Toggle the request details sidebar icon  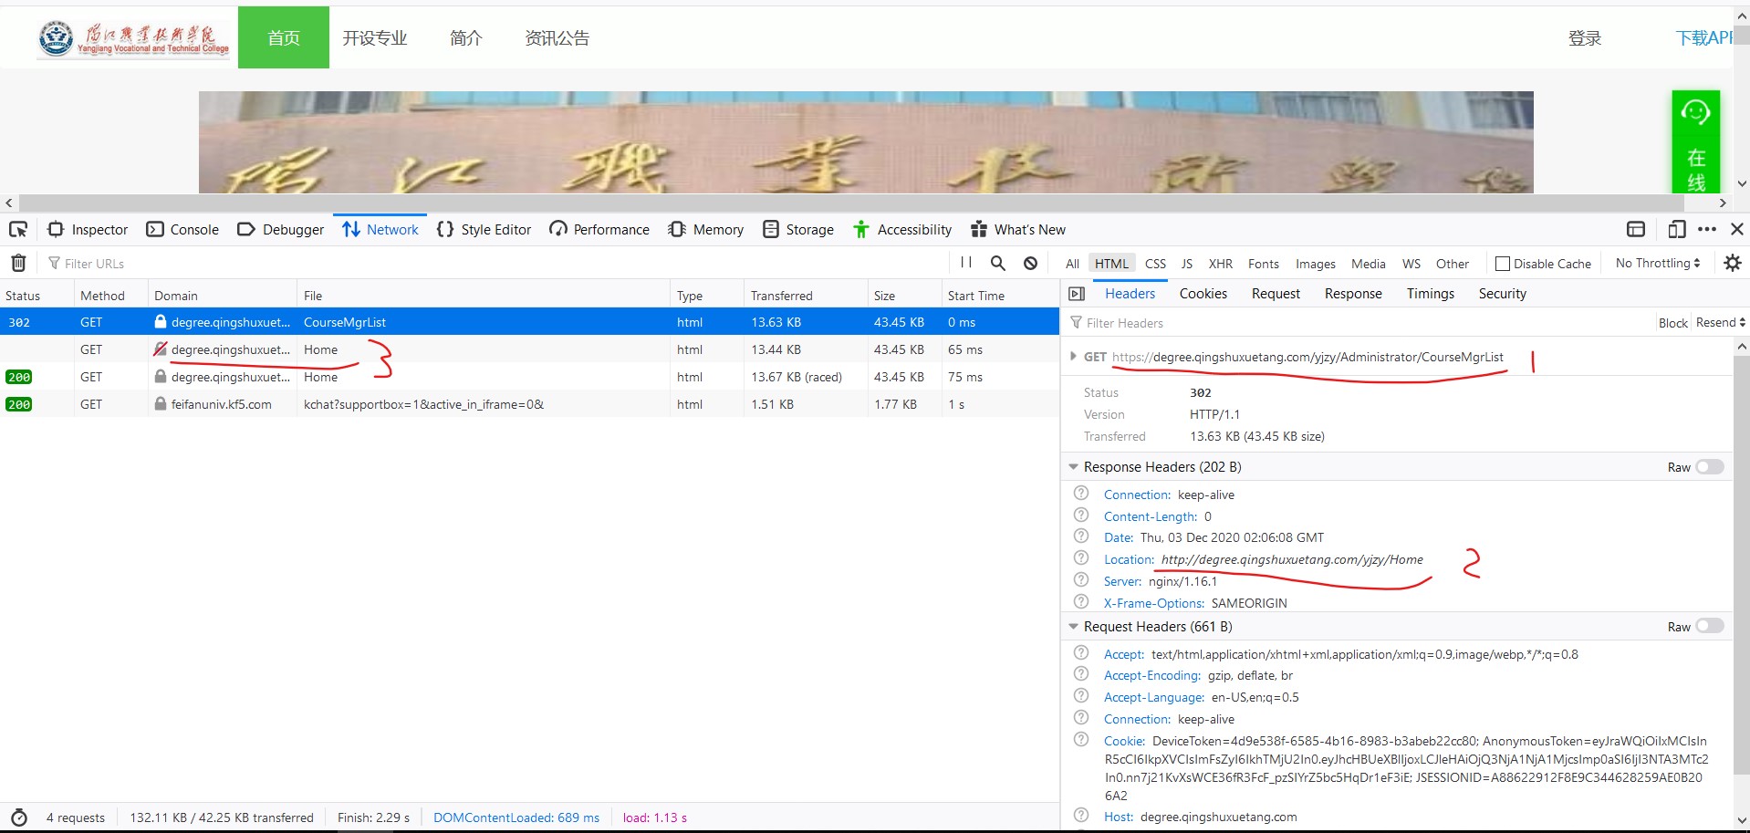coord(1077,294)
